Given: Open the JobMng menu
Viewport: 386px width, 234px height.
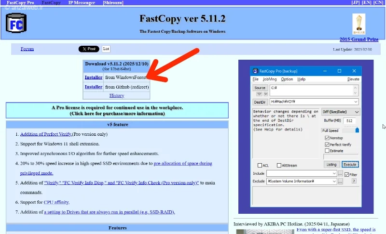Looking at the screenshot, I should point(270,79).
